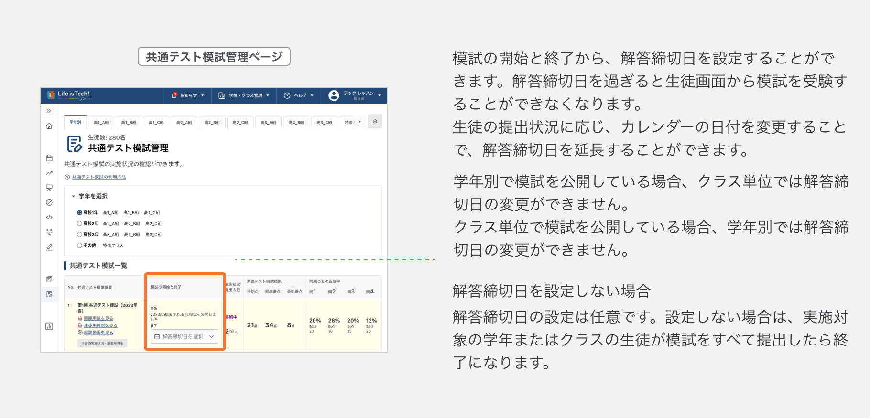Click the 26% 問2 correct rate value

[x=334, y=321]
